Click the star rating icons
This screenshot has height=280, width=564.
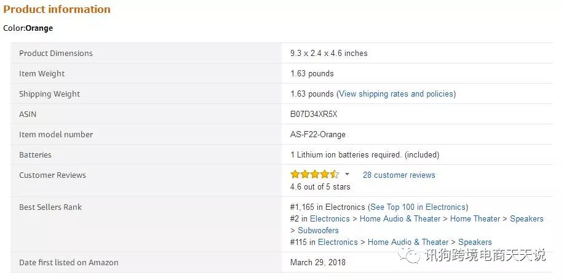[314, 174]
